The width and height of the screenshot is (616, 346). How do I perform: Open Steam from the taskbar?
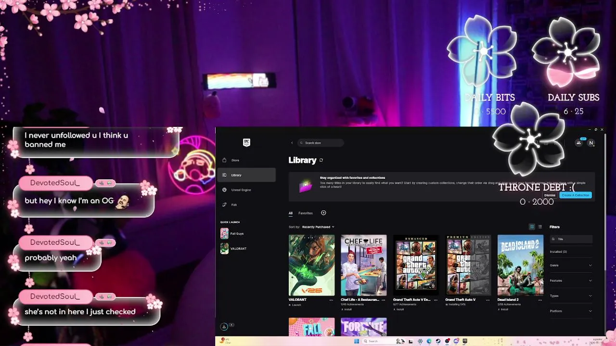tap(438, 341)
